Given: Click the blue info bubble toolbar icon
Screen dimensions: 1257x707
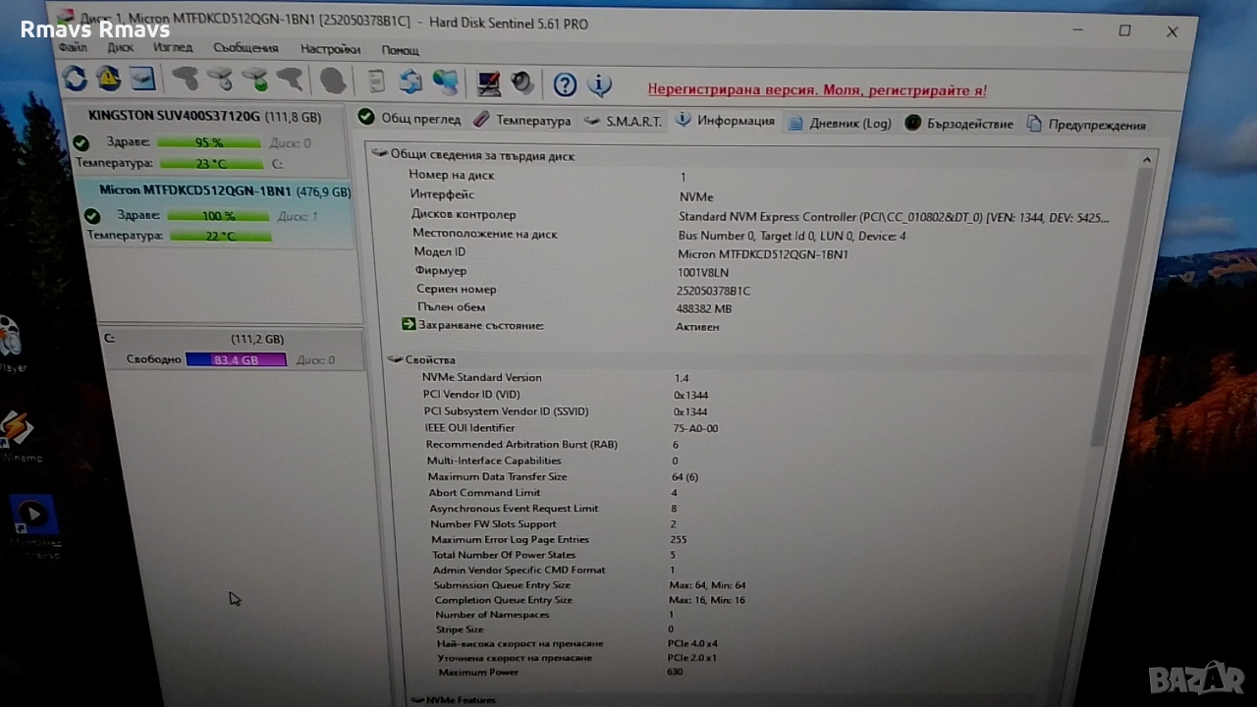Looking at the screenshot, I should tap(599, 84).
